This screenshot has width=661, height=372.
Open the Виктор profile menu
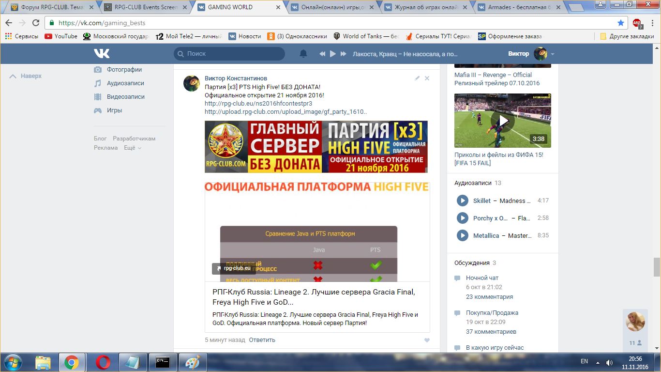531,54
